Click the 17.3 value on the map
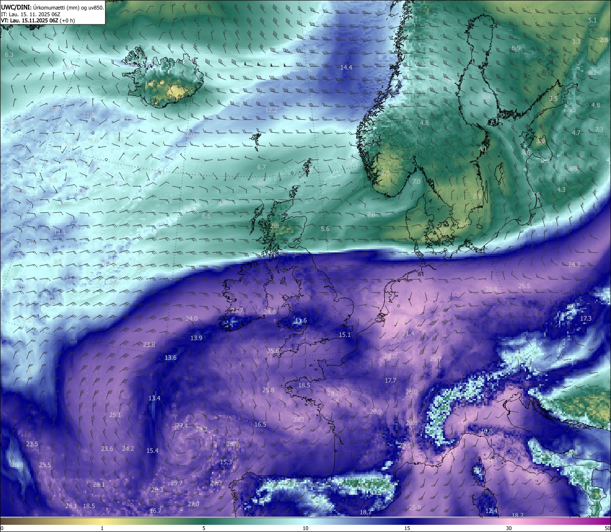Image resolution: width=611 pixels, height=532 pixels. click(x=586, y=318)
